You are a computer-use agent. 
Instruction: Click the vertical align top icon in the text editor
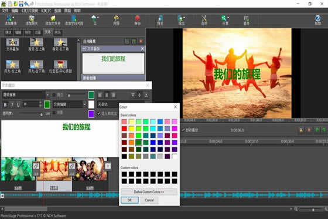pyautogui.click(x=133, y=95)
